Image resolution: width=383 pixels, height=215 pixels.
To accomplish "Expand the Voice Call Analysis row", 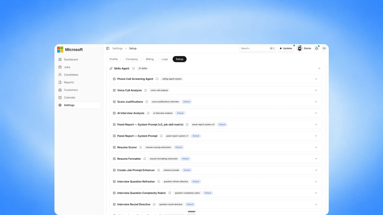I will point(316,90).
